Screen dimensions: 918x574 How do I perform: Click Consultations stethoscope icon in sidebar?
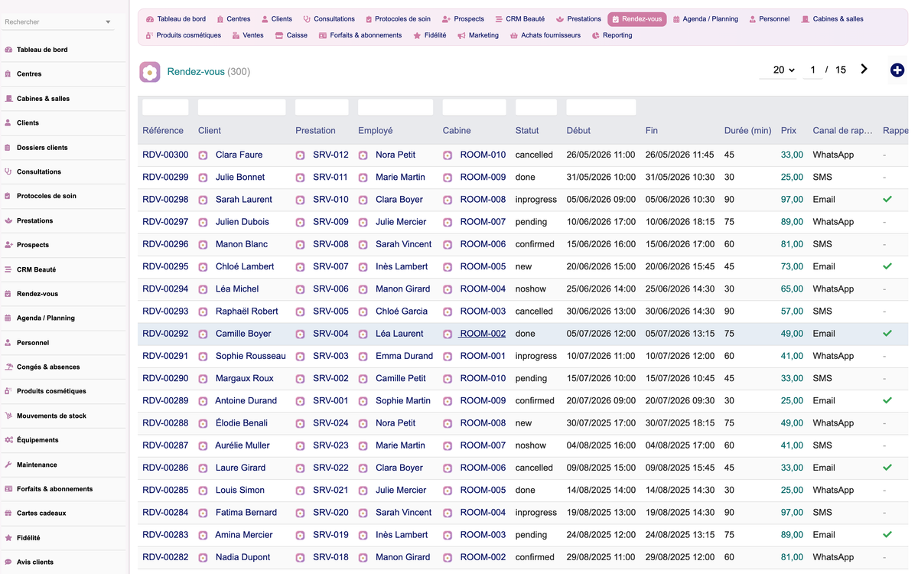tap(8, 171)
